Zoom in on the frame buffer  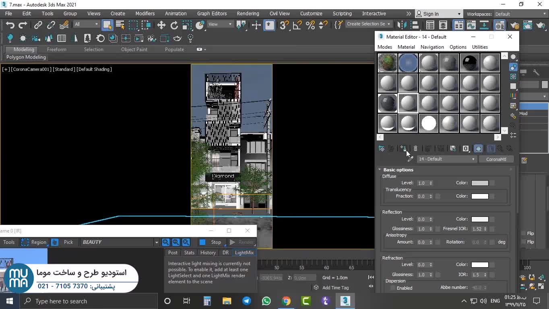(x=166, y=242)
